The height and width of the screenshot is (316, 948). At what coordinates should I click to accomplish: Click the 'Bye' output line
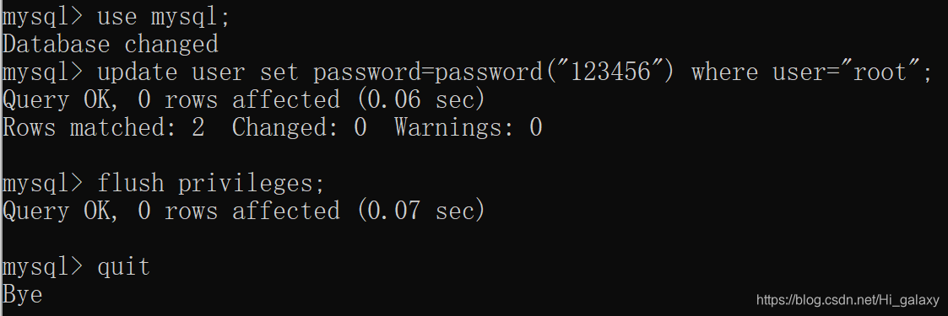(x=22, y=294)
